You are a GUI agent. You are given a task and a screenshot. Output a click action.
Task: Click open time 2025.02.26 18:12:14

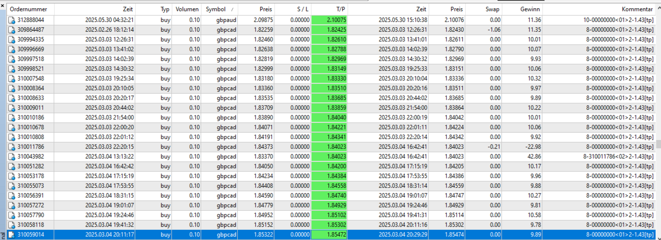click(x=110, y=30)
